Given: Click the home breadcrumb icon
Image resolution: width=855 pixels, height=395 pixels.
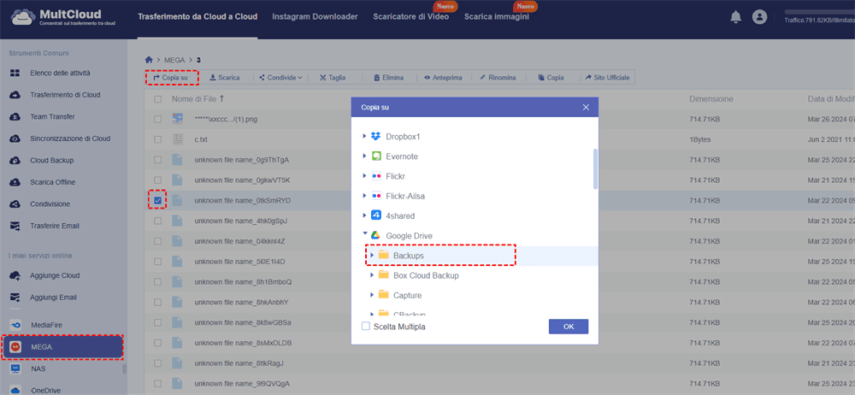Looking at the screenshot, I should 148,60.
